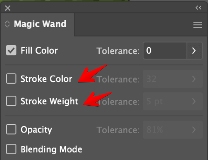Turn on the Opacity checkbox
Screen dimensions: 208x160
[11, 129]
